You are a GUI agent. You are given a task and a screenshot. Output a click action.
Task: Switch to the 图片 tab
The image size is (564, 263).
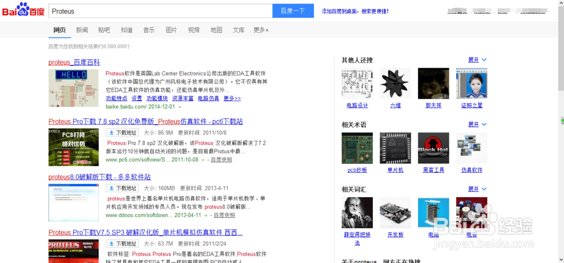171,30
